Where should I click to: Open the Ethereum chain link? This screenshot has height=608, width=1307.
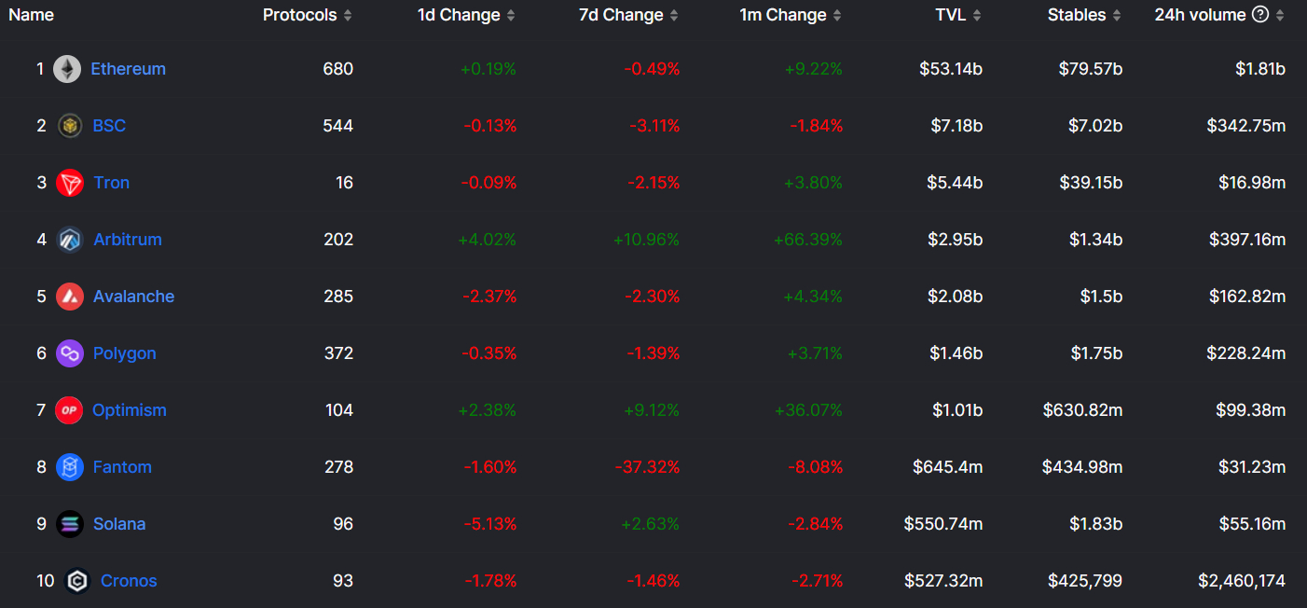click(128, 69)
